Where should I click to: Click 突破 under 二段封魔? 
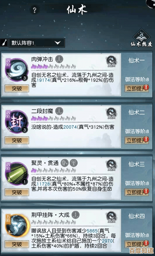point(17,141)
